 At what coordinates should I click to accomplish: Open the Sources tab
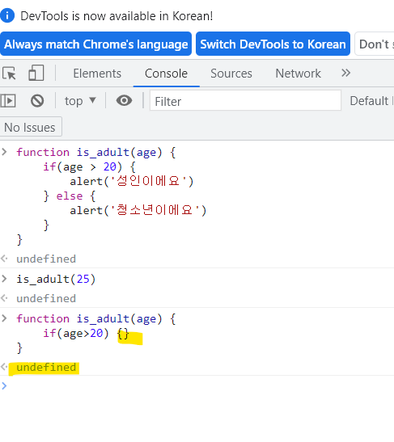pyautogui.click(x=231, y=74)
